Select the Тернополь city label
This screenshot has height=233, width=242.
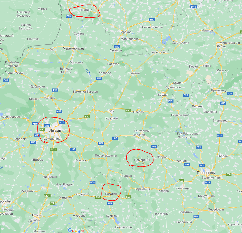click(x=206, y=173)
